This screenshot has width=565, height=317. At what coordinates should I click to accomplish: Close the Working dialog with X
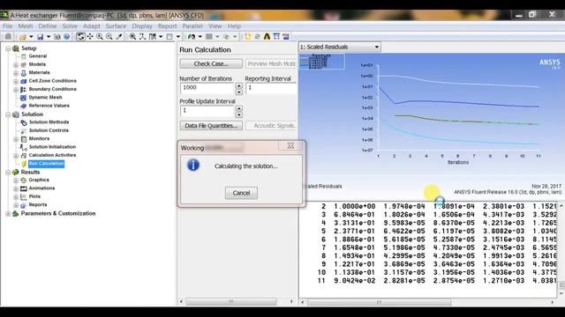click(290, 145)
